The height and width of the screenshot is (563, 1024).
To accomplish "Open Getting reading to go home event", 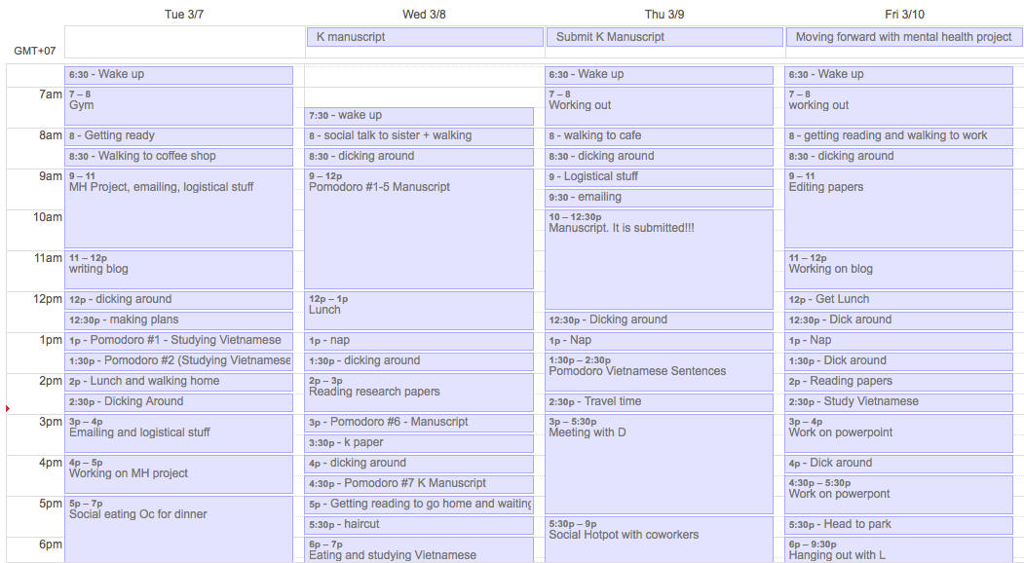I will tap(419, 505).
